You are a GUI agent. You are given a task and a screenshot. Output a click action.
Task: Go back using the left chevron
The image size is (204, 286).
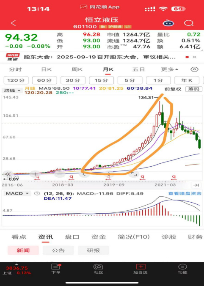pyautogui.click(x=13, y=23)
